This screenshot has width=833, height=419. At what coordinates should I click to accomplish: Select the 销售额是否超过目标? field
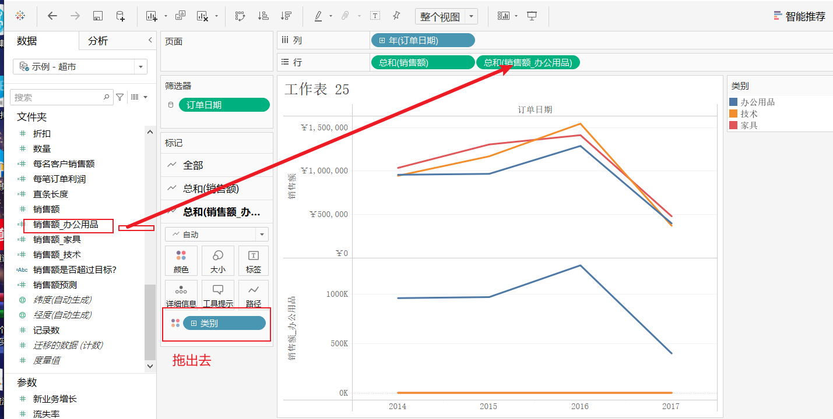coord(75,270)
